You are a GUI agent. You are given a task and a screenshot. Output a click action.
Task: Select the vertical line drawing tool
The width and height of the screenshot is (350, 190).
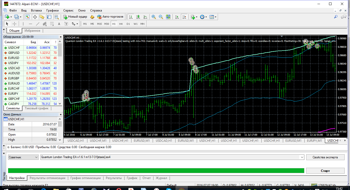[23, 24]
